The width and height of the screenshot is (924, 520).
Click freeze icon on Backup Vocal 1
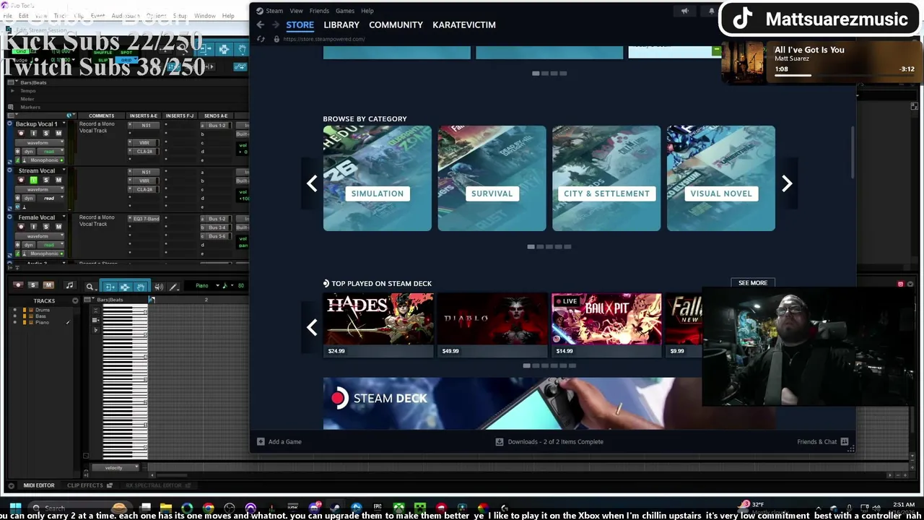point(17,152)
